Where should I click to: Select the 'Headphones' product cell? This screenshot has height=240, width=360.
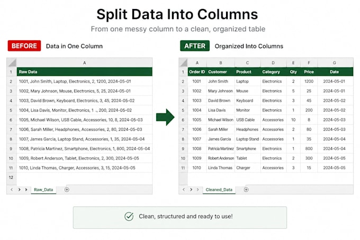tap(248, 129)
